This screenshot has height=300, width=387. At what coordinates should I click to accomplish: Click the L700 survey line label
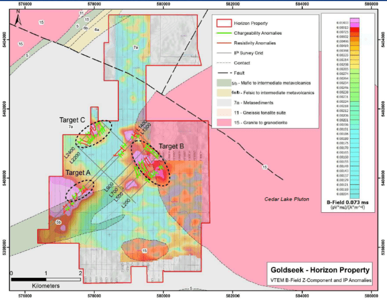point(114,192)
